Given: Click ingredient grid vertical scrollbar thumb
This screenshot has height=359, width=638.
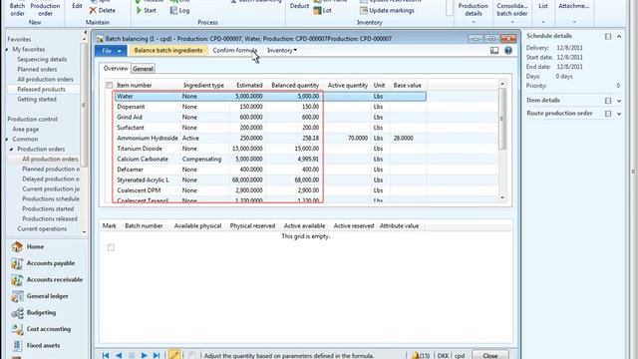Looking at the screenshot, I should pos(501,119).
